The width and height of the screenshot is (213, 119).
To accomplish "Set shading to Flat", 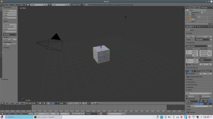I will coord(13,39).
